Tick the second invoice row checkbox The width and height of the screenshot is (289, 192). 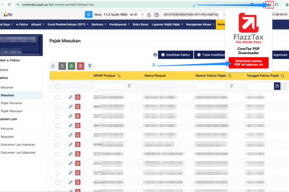(x=57, y=107)
